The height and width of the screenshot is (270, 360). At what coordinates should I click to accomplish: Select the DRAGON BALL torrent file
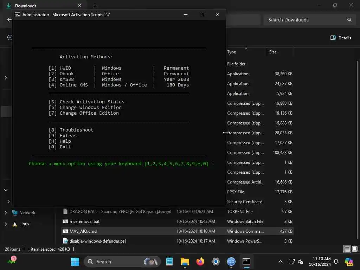pyautogui.click(x=178, y=211)
